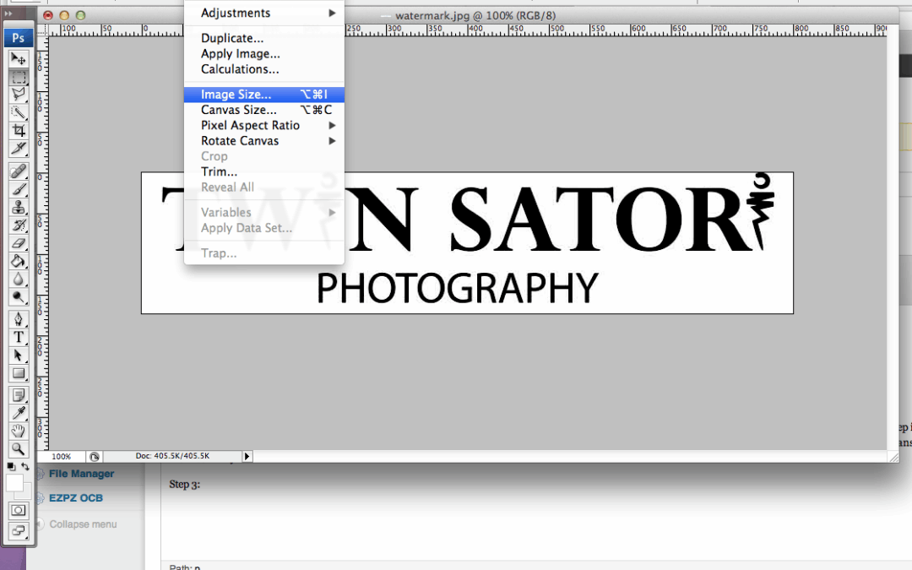The height and width of the screenshot is (570, 912).
Task: Select the Path Selection tool
Action: coord(19,356)
